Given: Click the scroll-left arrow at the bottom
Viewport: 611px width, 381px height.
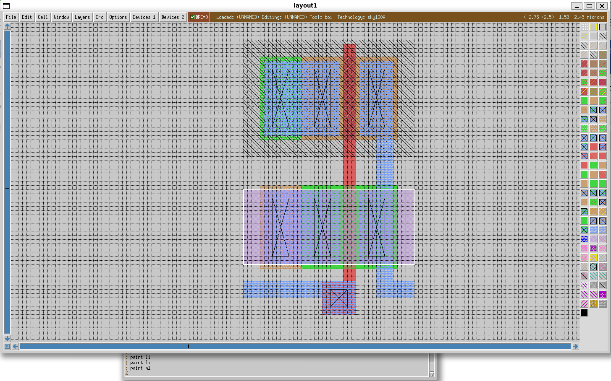Looking at the screenshot, I should (16, 346).
